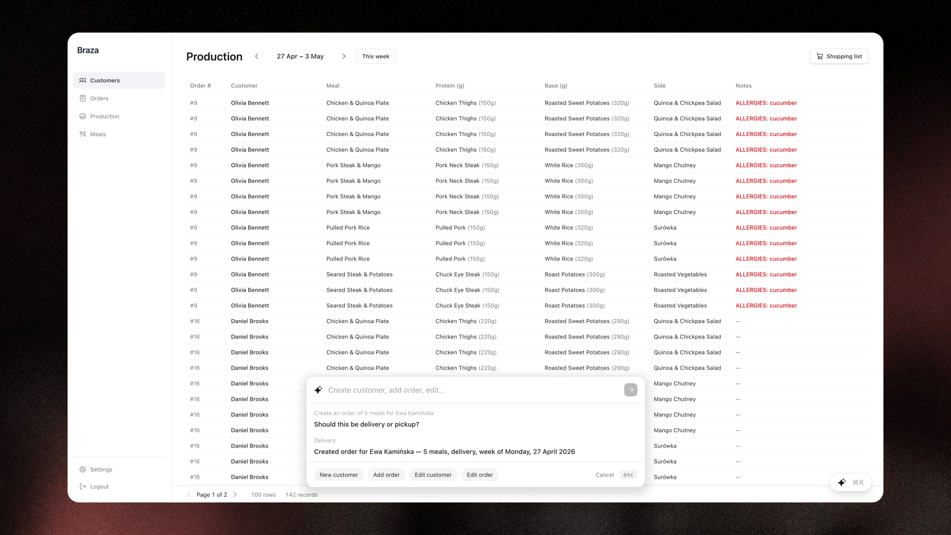Click the Customer column header
This screenshot has width=951, height=535.
(x=244, y=86)
